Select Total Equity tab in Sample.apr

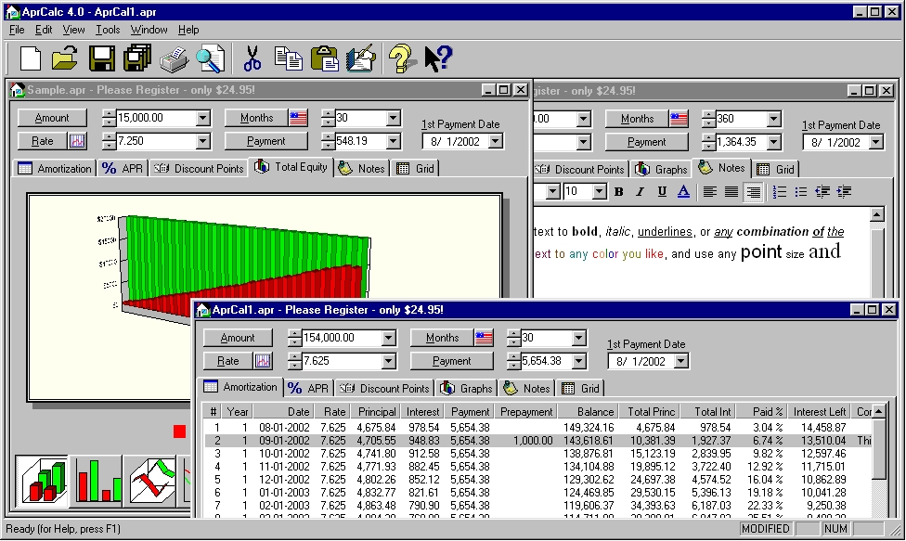[291, 167]
